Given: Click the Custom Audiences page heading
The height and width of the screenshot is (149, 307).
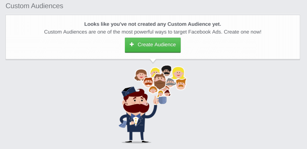Looking at the screenshot, I should tap(34, 6).
